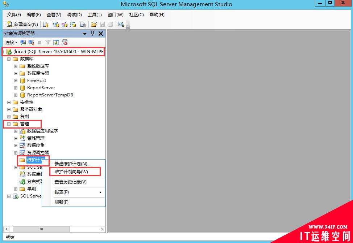This screenshot has width=353, height=243.
Task: Click the New Query (新建查询) toolbar button
Action: click(x=22, y=24)
